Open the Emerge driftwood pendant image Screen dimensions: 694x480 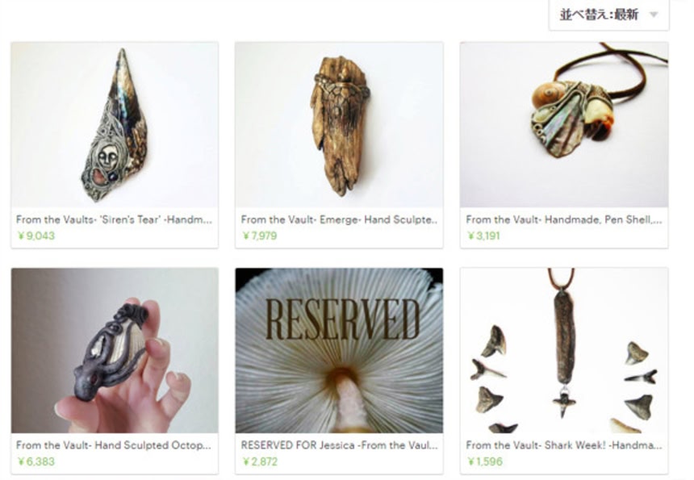coord(339,125)
